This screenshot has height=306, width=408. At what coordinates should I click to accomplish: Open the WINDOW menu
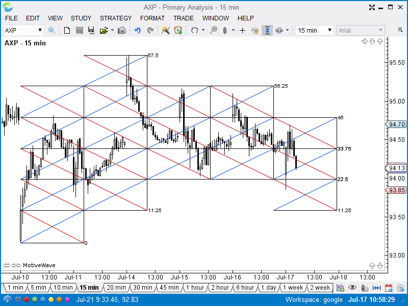pos(216,18)
